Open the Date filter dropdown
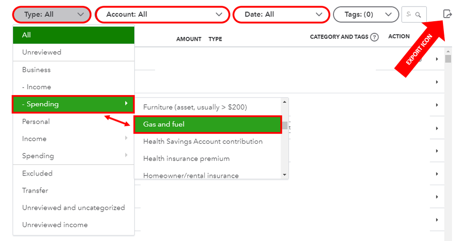 click(281, 15)
